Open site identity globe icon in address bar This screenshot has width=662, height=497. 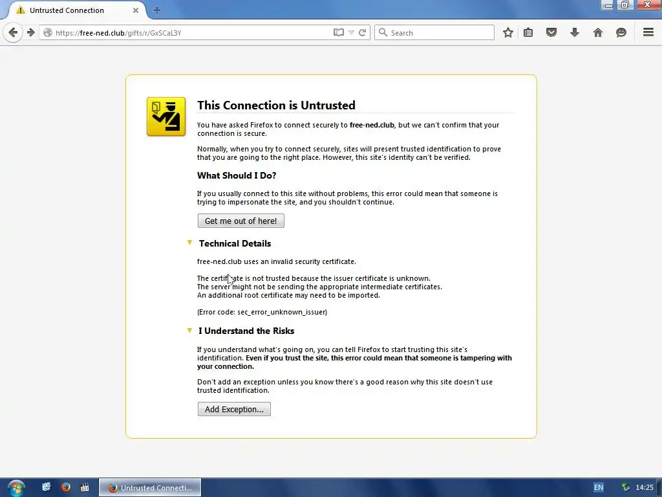[48, 32]
